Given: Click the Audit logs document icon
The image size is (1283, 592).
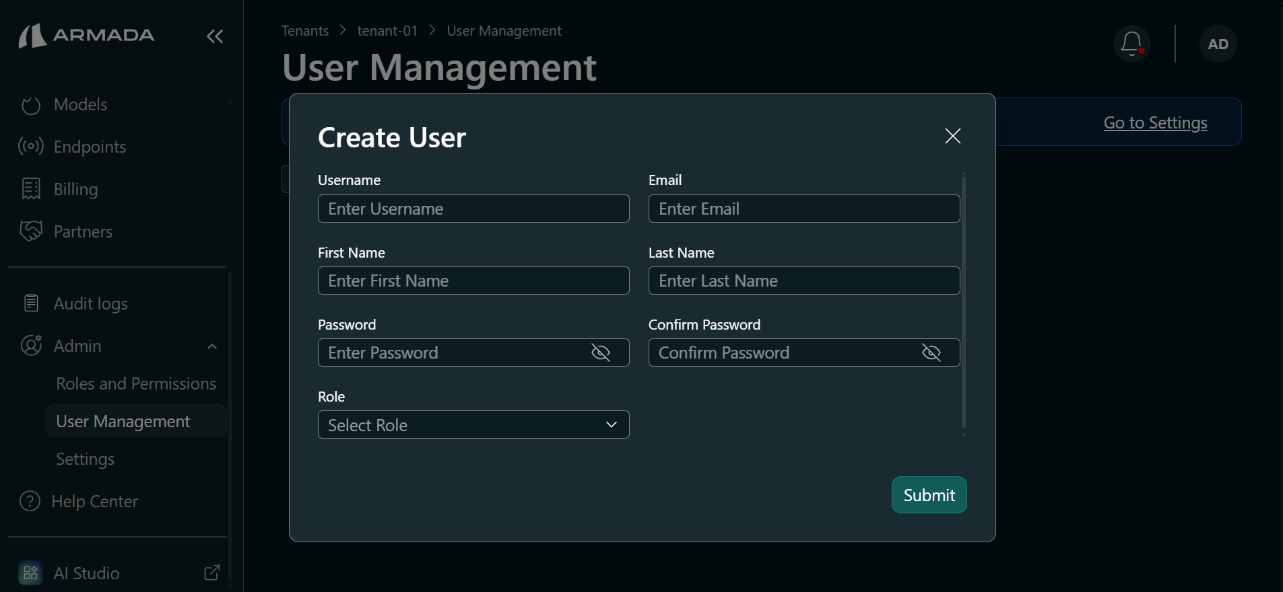Looking at the screenshot, I should [31, 303].
